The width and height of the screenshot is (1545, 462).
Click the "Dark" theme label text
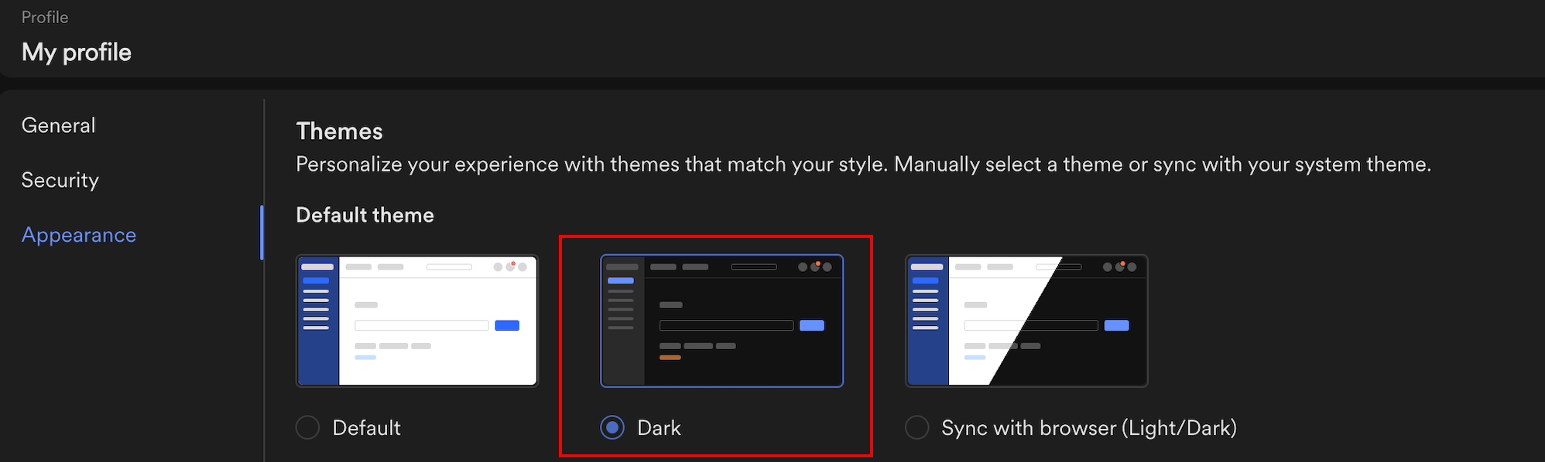pyautogui.click(x=659, y=428)
